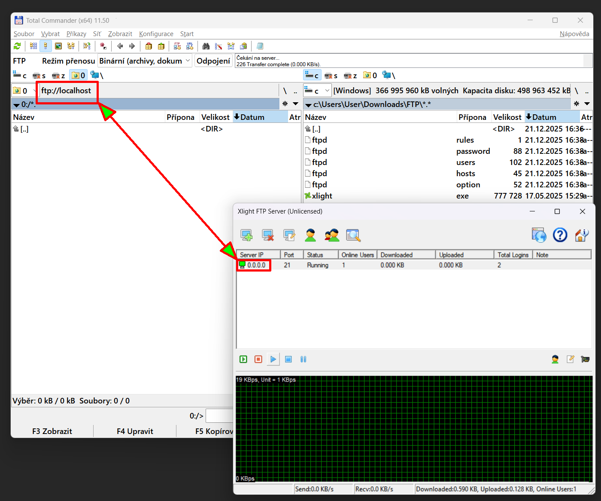Screen dimensions: 601x501
Task: Expand the left panel directory history arrow
Action: 295,104
